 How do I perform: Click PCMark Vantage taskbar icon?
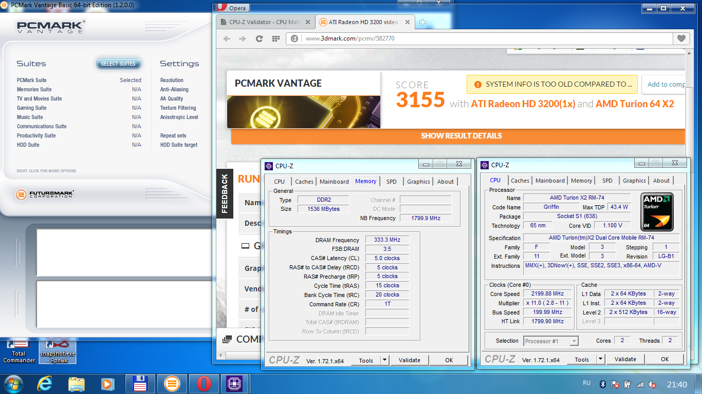pos(172,384)
